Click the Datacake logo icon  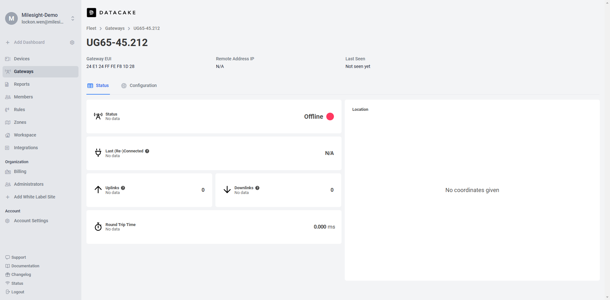click(91, 12)
